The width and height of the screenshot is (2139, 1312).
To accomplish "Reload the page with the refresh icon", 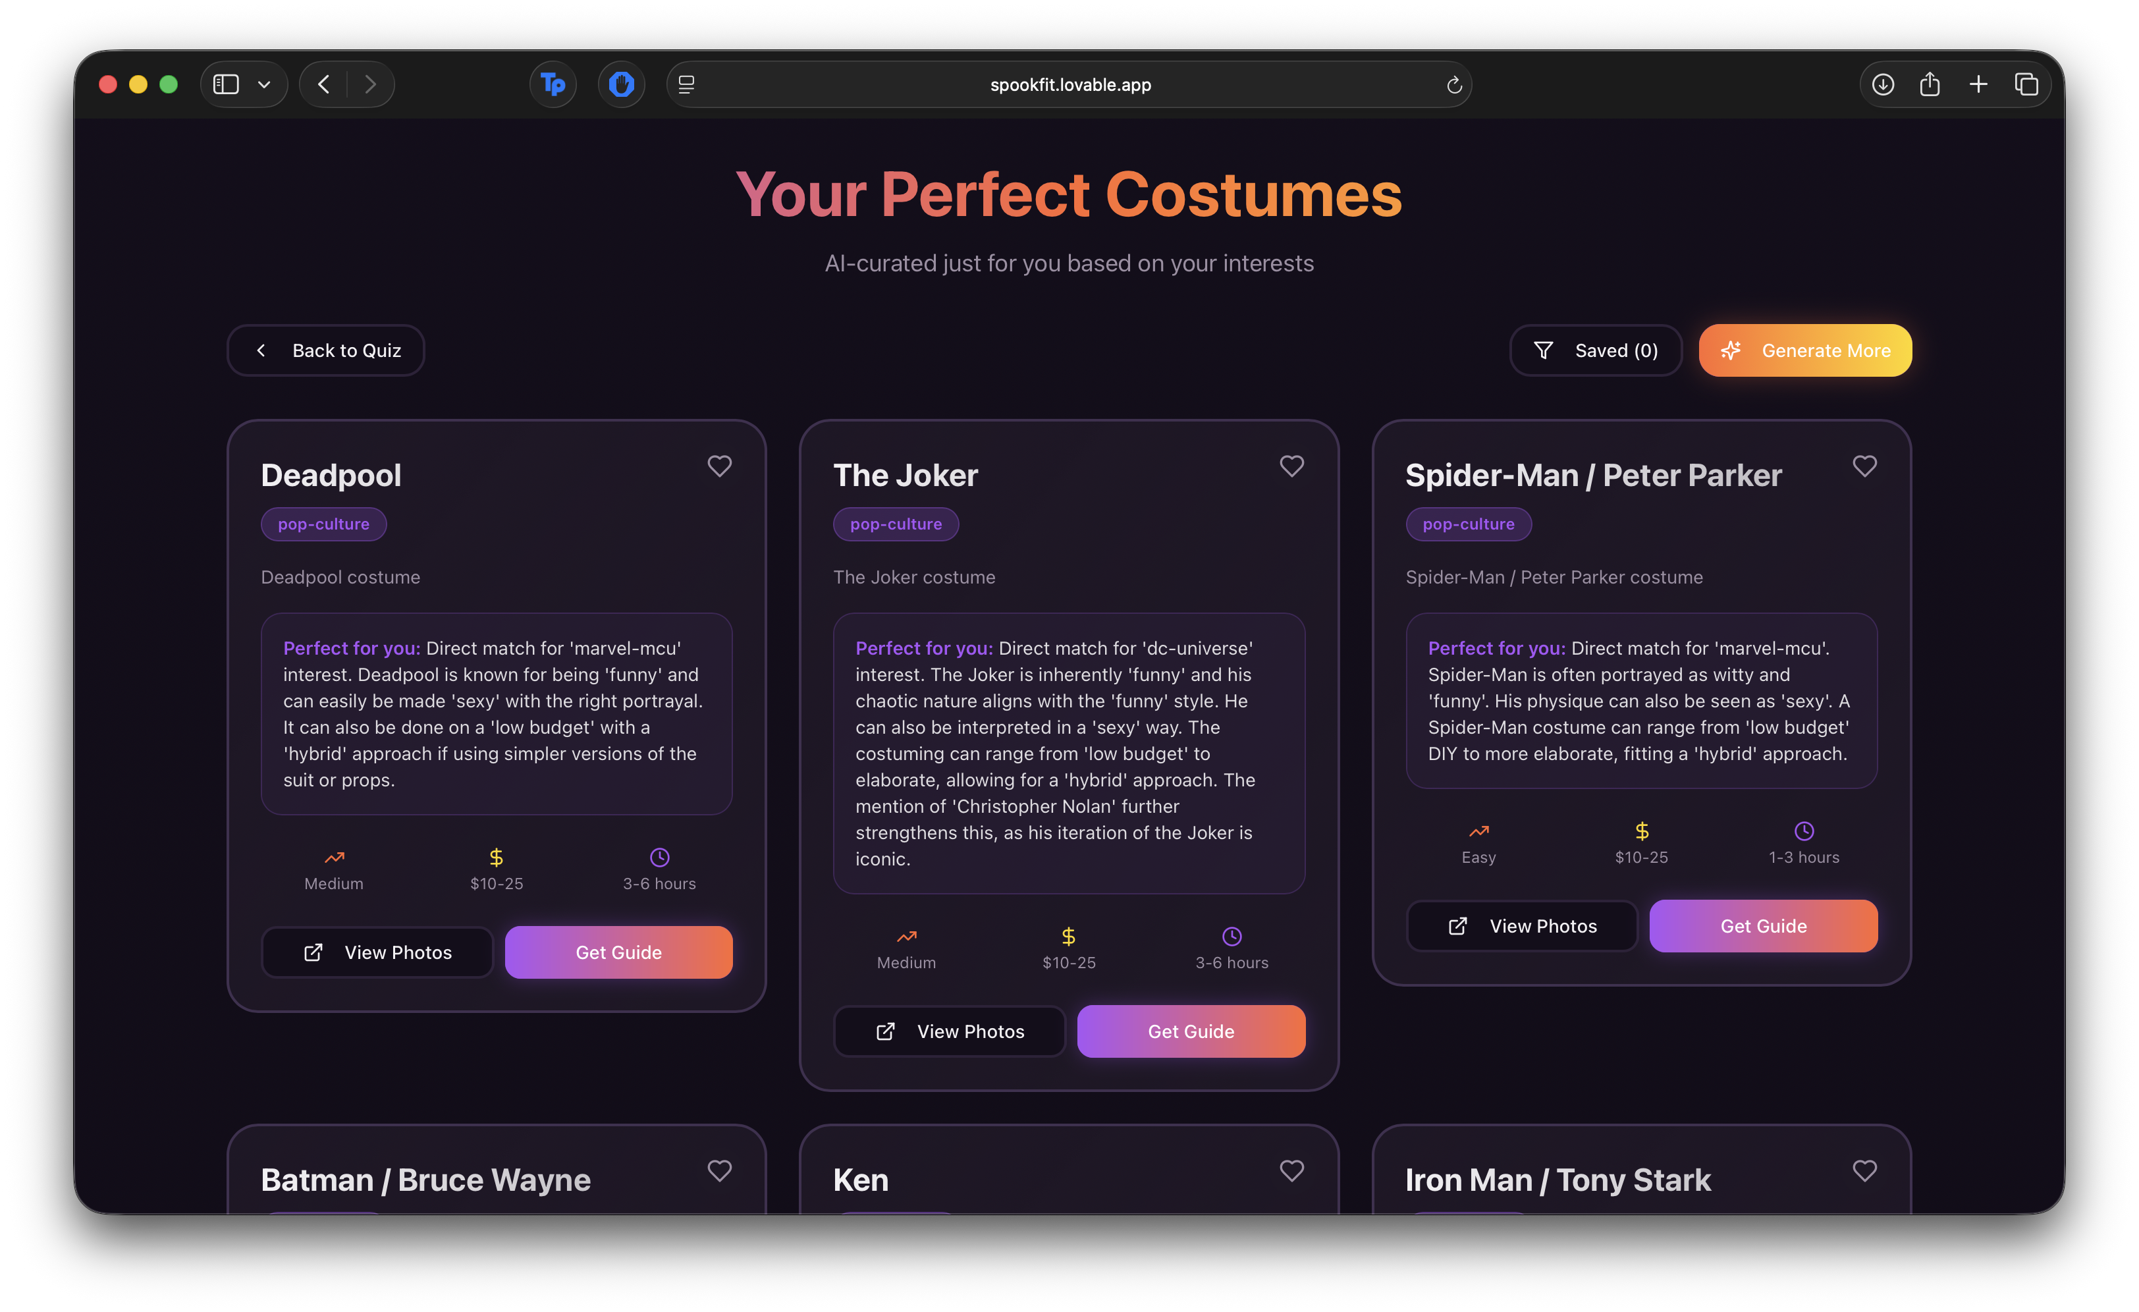I will [x=1454, y=85].
